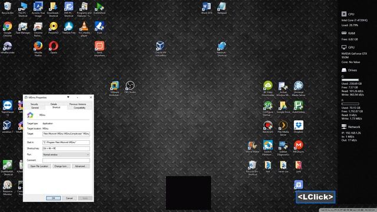Select the MEGAsync desktop icon

(299, 145)
